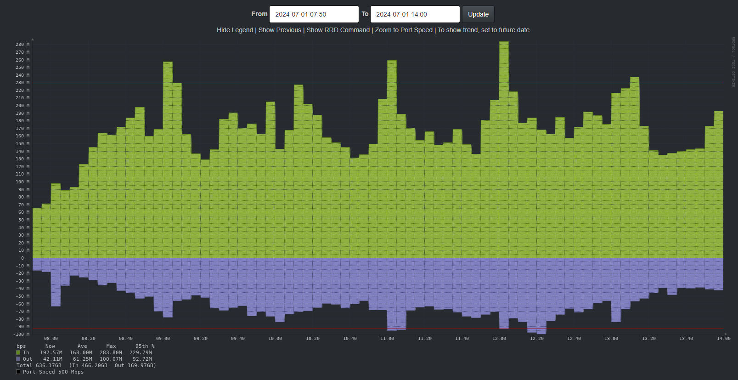
Task: Click the 100.07M max Out value
Action: (111, 359)
